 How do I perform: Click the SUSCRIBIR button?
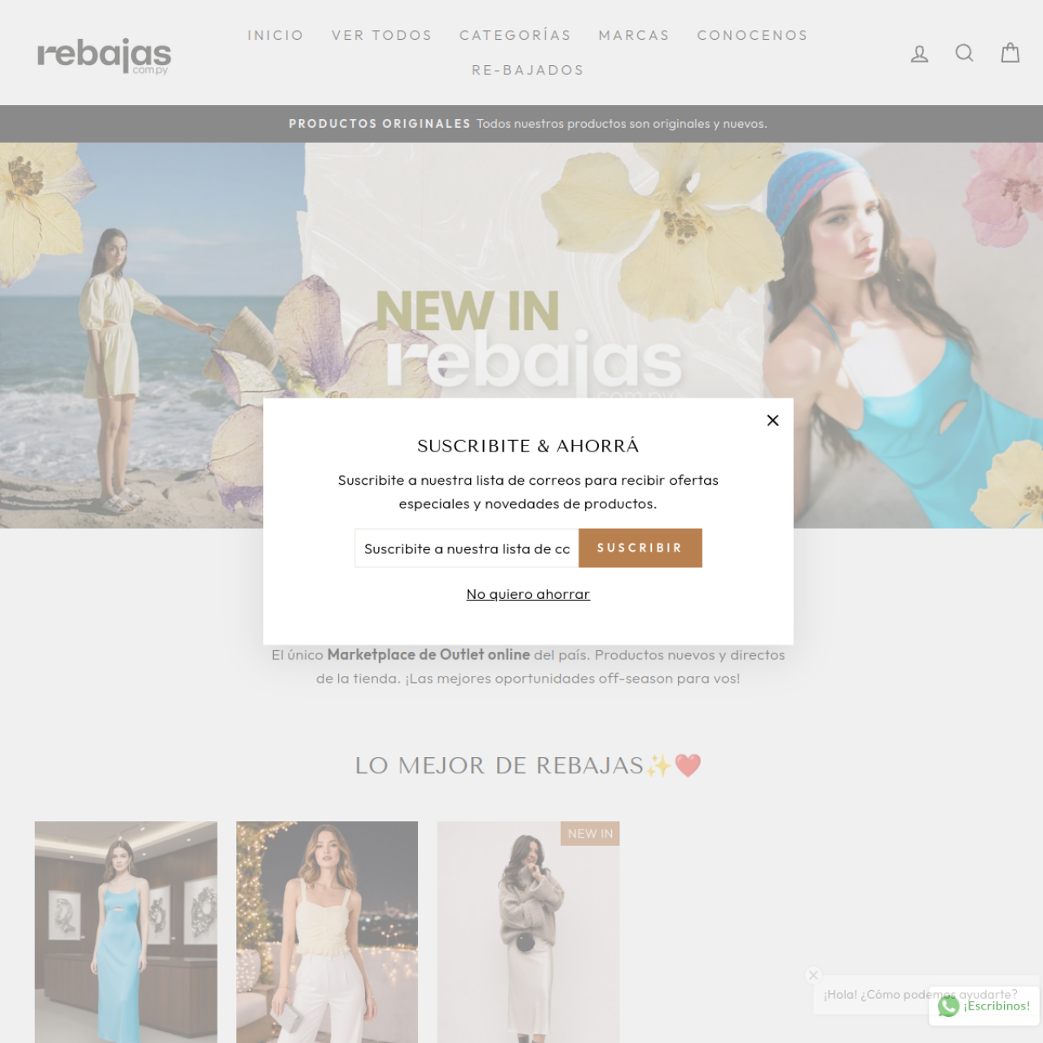(x=640, y=548)
